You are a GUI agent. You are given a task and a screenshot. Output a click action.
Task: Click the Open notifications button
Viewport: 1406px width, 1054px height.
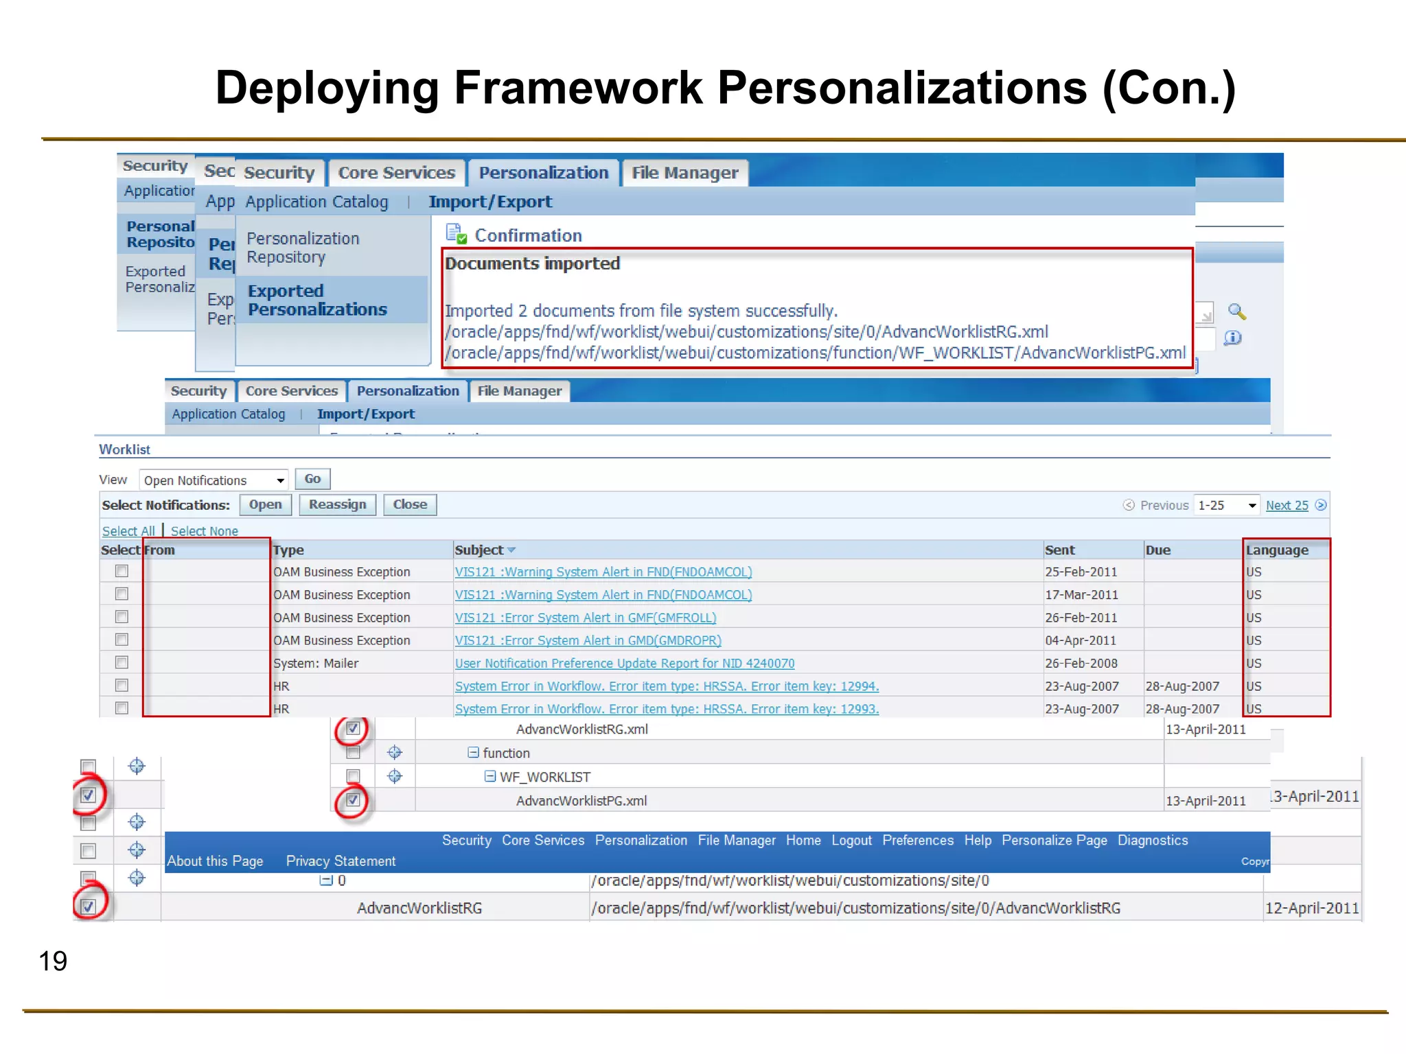tap(265, 504)
